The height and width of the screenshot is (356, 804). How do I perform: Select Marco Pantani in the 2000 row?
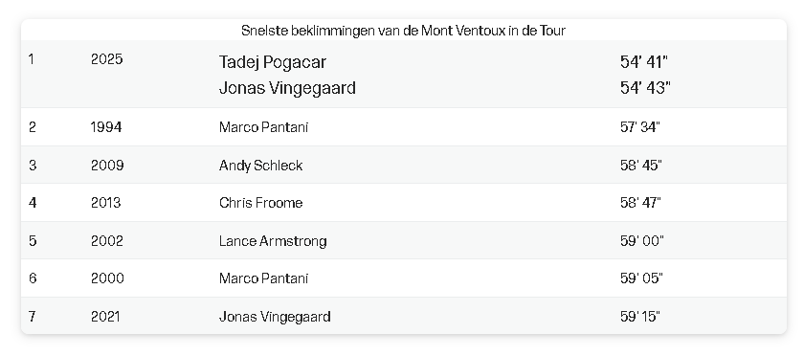pyautogui.click(x=263, y=278)
